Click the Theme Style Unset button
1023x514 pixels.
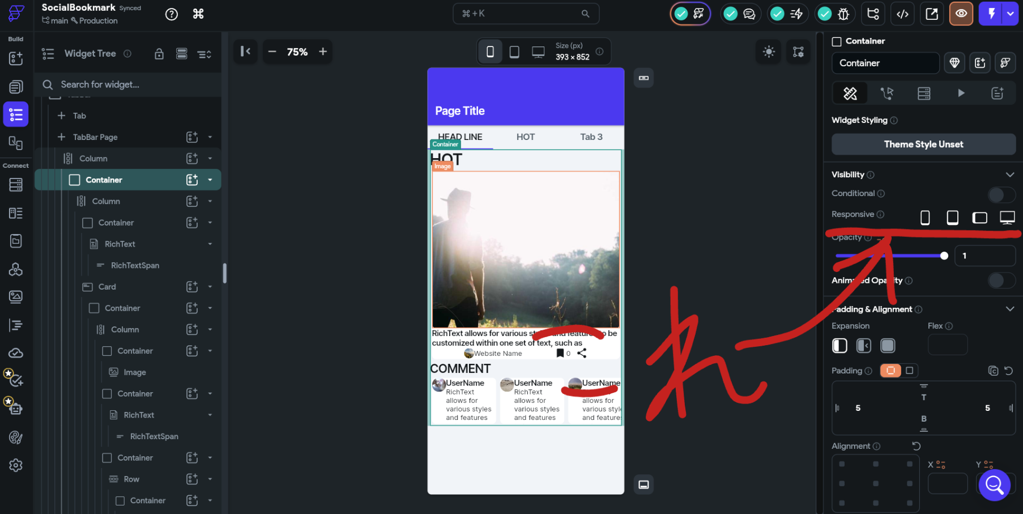point(923,145)
